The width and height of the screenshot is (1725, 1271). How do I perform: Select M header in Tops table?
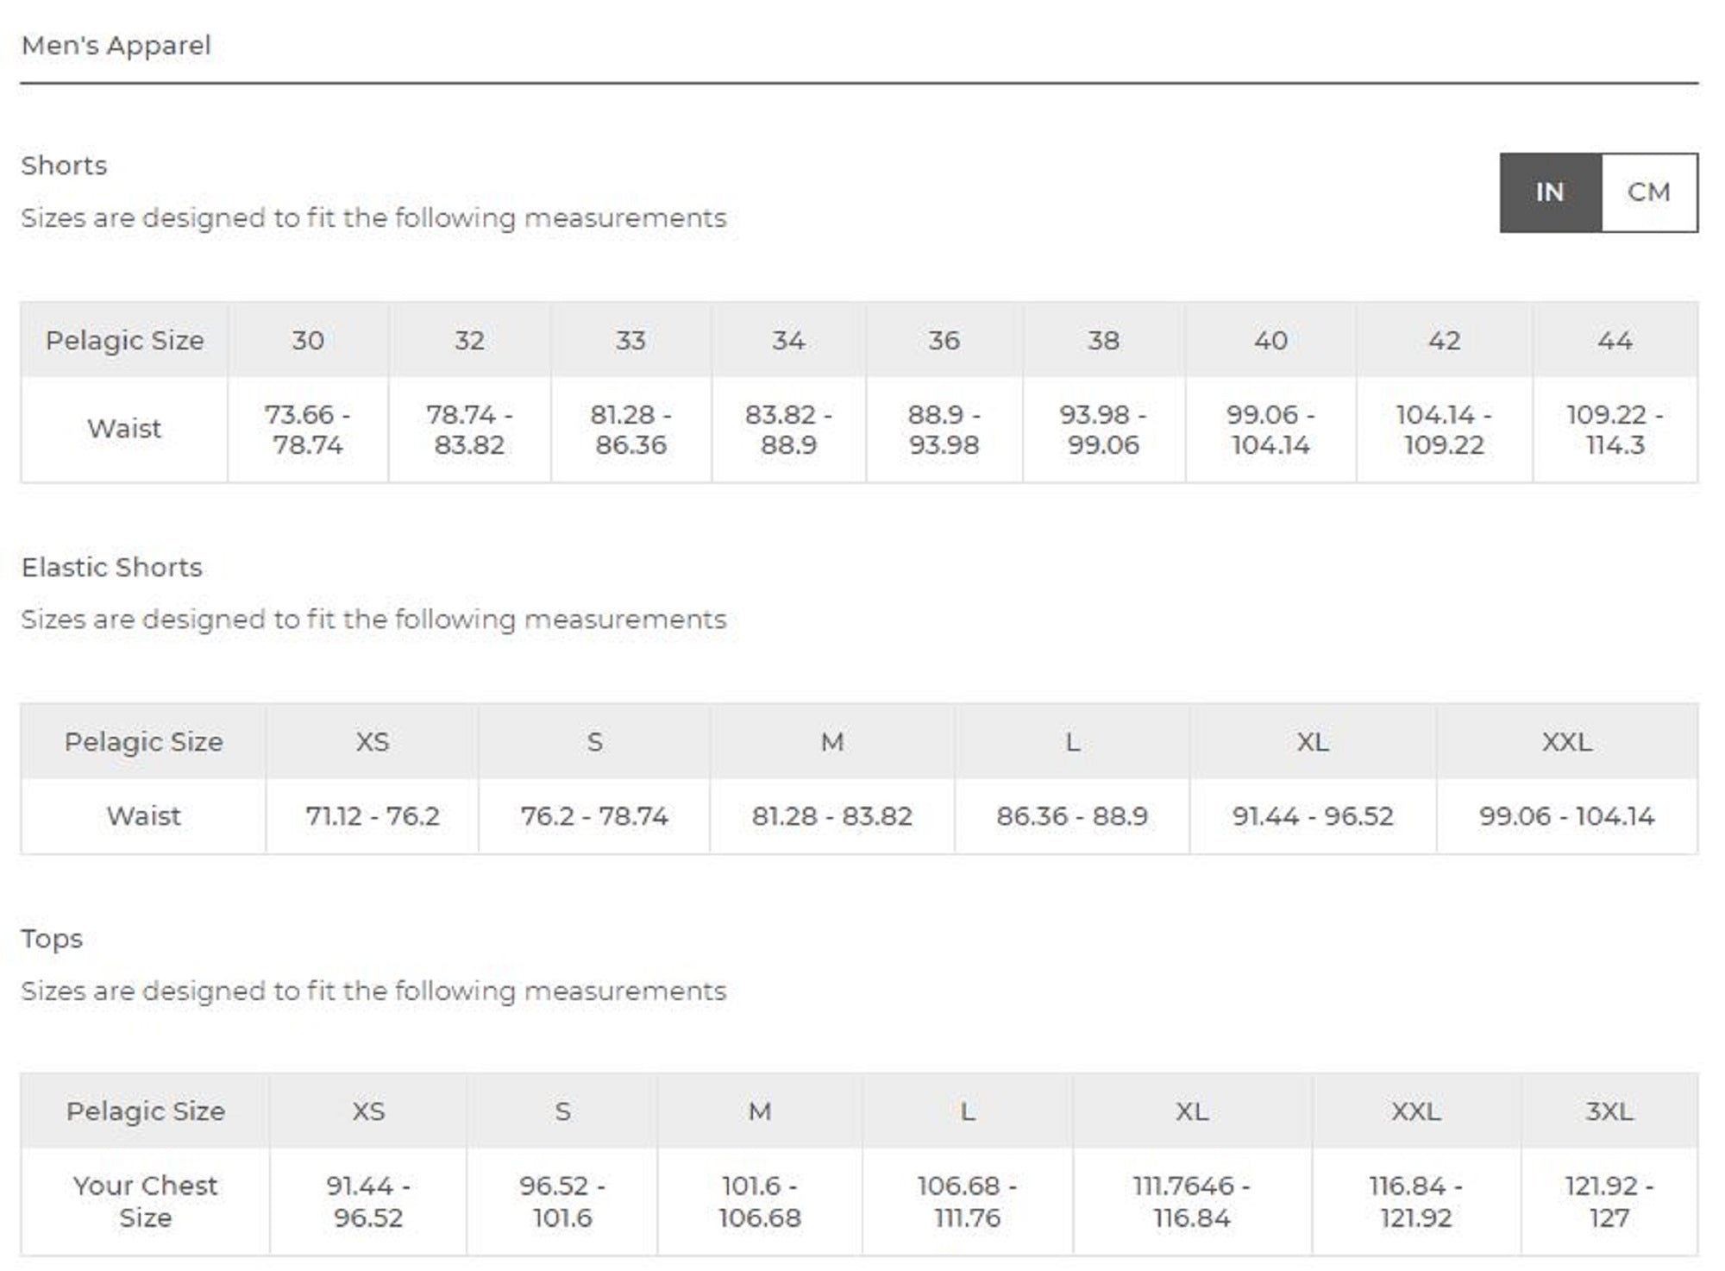tap(759, 1111)
